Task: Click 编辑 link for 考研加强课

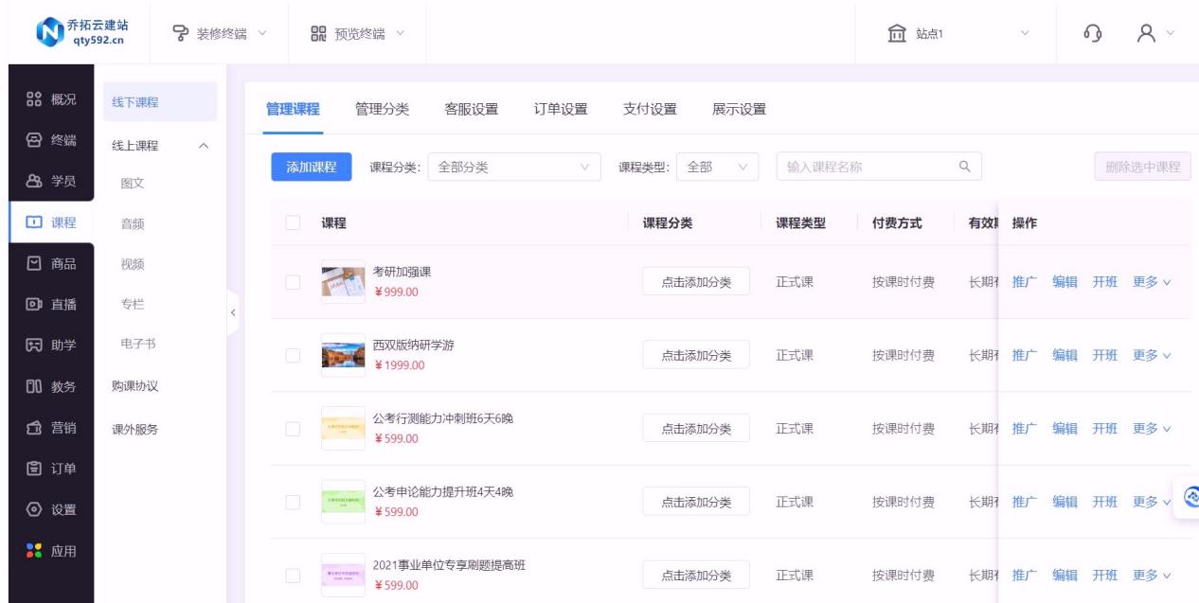Action: 1065,282
